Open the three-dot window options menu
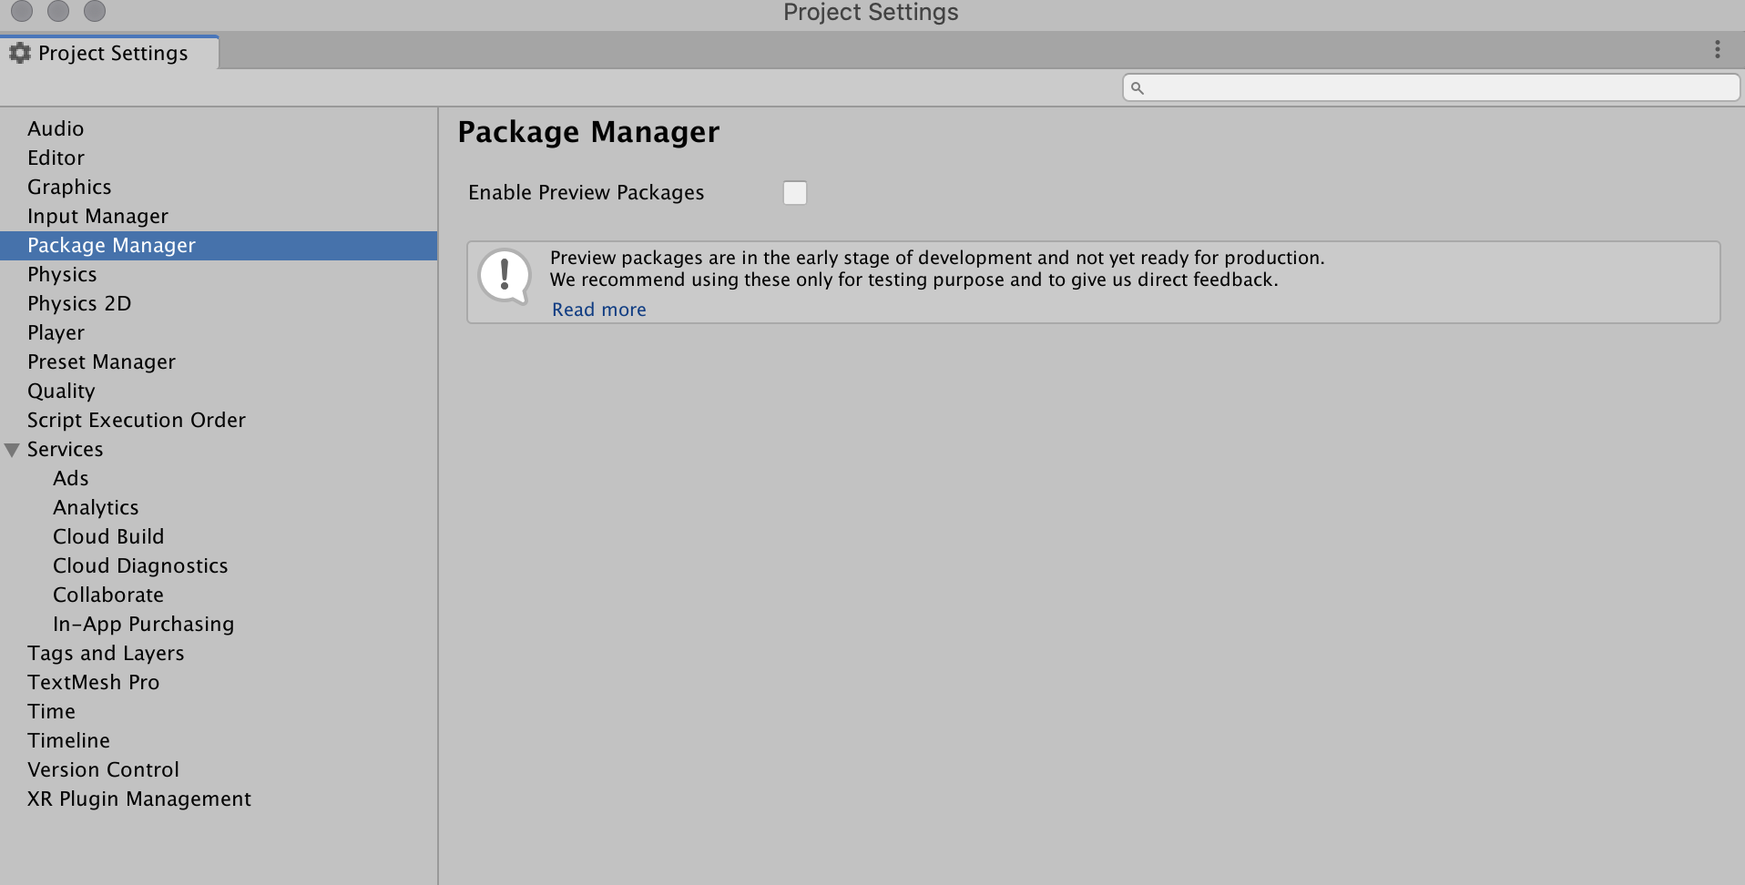The width and height of the screenshot is (1745, 885). 1718,50
